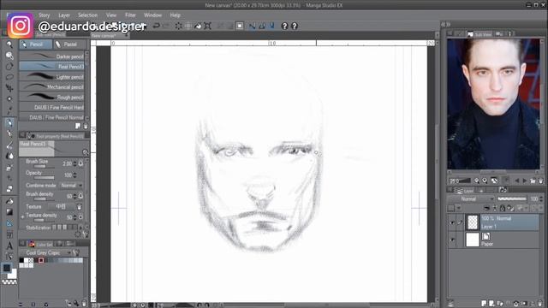Choose the Darker pencil brush
Image resolution: width=548 pixels, height=308 pixels.
(x=51, y=56)
